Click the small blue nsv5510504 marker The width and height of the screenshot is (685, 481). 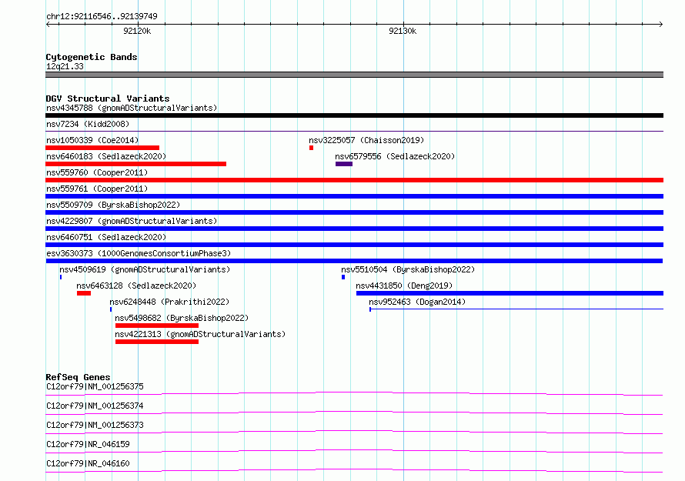343,277
